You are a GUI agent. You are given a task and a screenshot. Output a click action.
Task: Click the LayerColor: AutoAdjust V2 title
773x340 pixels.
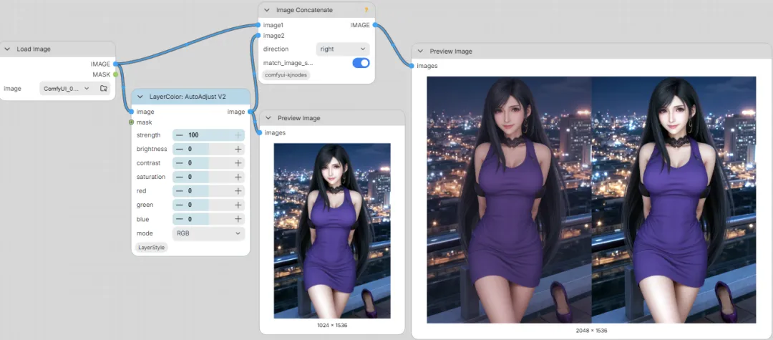[x=188, y=97]
